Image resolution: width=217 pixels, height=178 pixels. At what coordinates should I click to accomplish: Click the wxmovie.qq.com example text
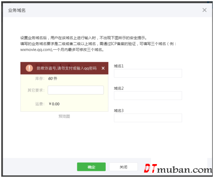click(x=36, y=50)
